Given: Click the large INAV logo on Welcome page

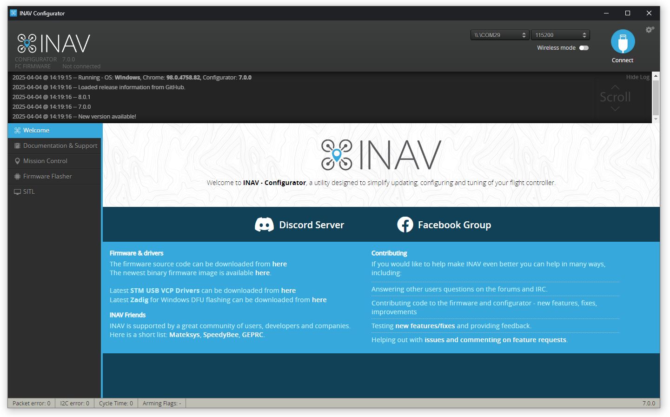Looking at the screenshot, I should tap(381, 155).
